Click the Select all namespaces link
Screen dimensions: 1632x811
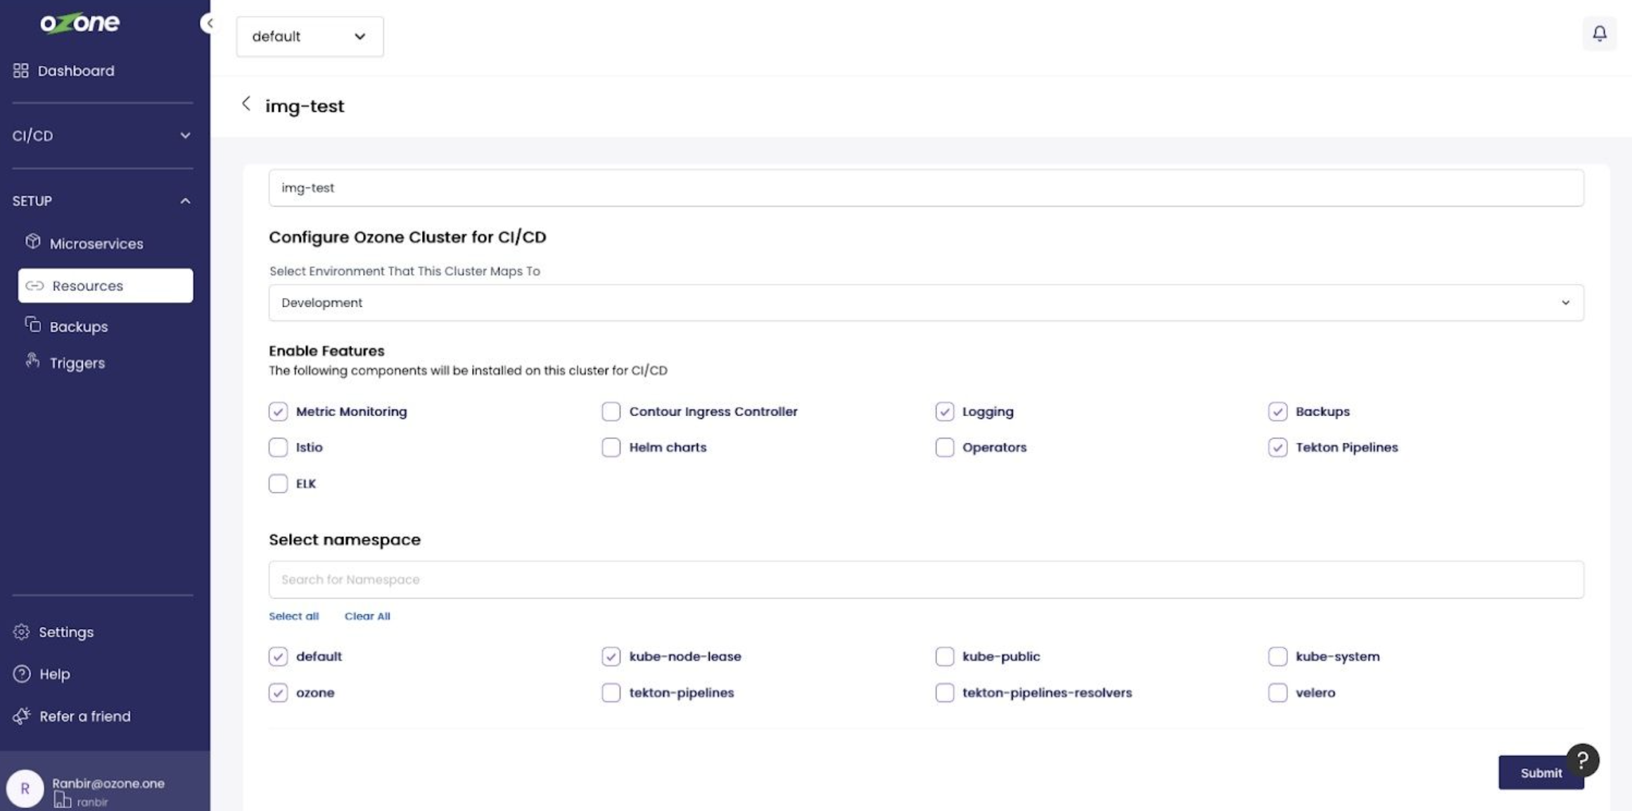pyautogui.click(x=293, y=616)
